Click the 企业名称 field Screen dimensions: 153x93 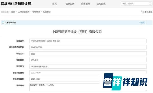(88, 41)
